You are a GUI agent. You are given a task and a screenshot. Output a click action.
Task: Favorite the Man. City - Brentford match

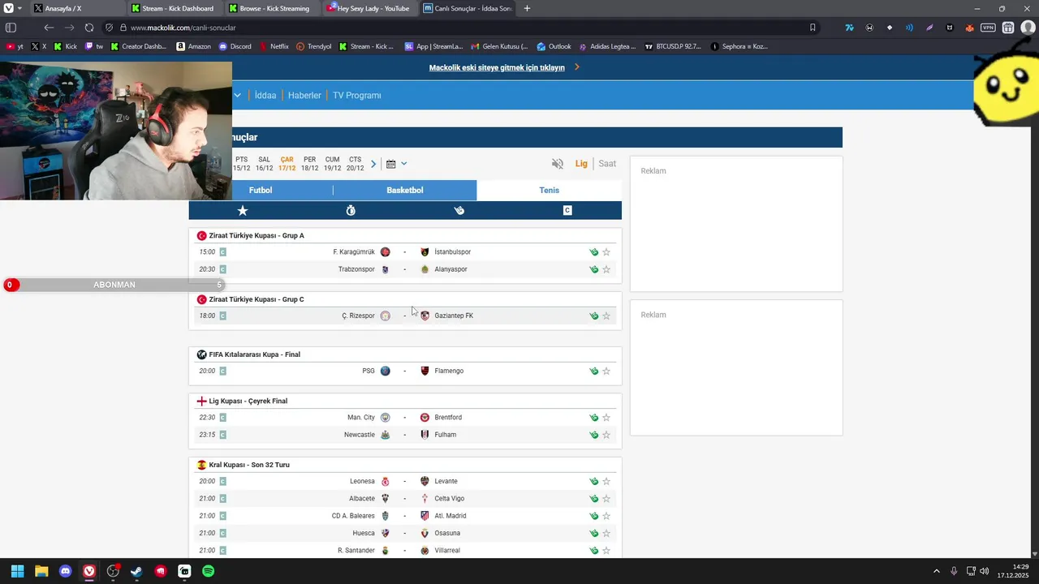point(606,418)
